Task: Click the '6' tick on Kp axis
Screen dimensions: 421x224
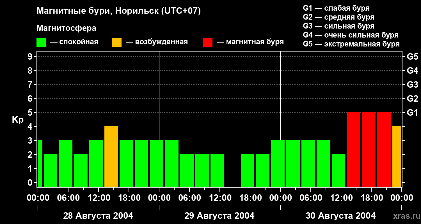Action: click(x=31, y=99)
